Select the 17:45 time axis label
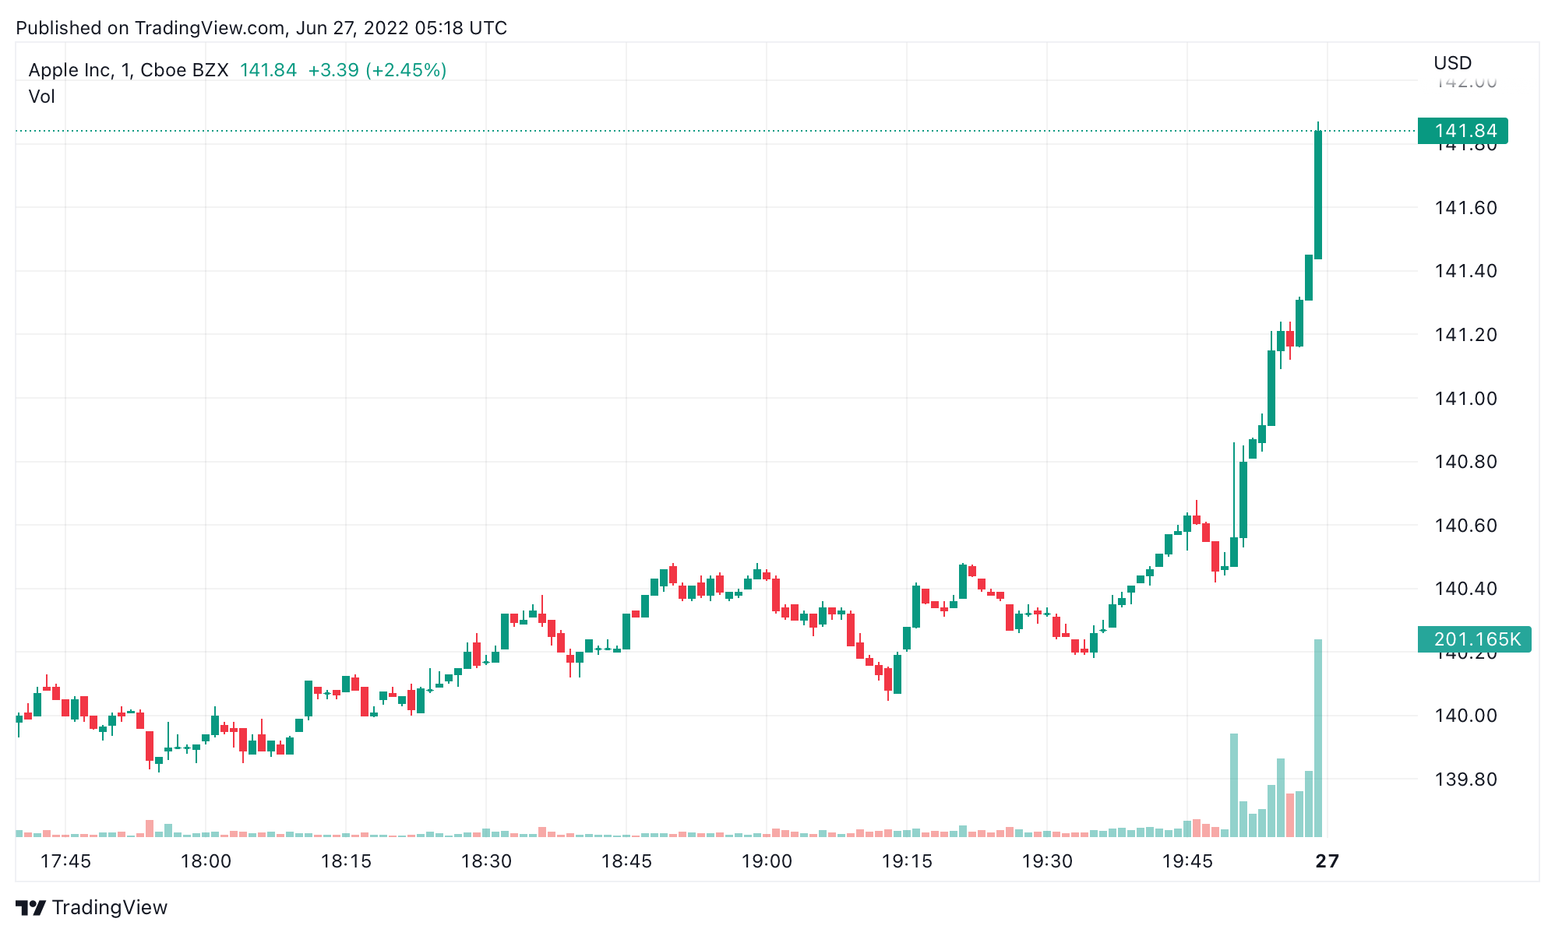Image resolution: width=1555 pixels, height=936 pixels. tap(65, 861)
